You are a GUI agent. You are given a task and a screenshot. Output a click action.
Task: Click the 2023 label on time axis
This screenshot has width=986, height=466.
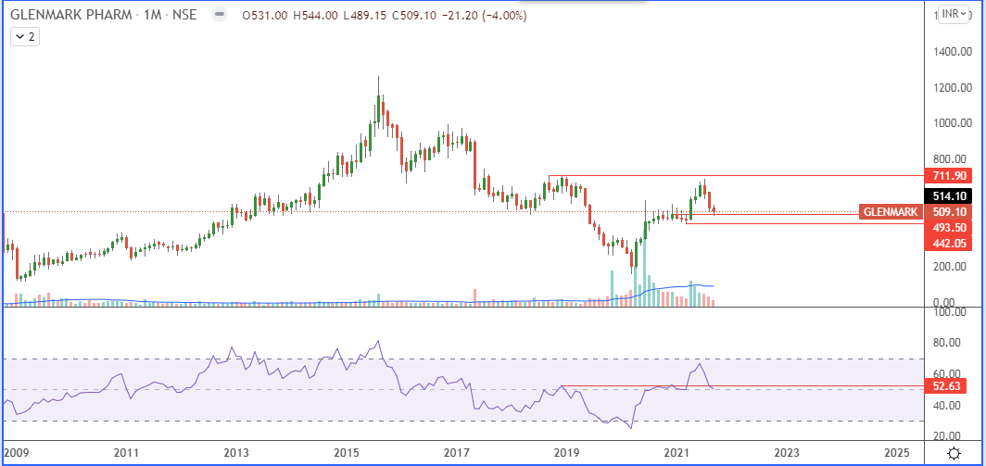(788, 453)
